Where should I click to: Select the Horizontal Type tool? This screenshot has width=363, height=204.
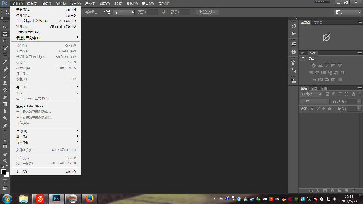[x=5, y=132]
